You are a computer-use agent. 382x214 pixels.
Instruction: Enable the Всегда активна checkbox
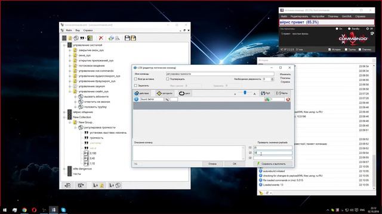135,79
